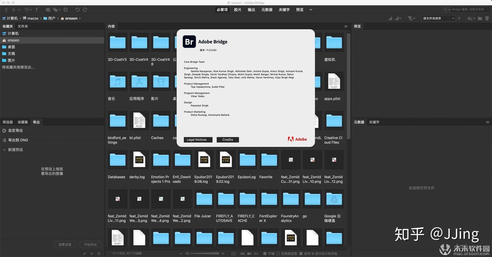Click the rotate clockwise icon in the toolbar
The height and width of the screenshot is (257, 492).
point(85,10)
